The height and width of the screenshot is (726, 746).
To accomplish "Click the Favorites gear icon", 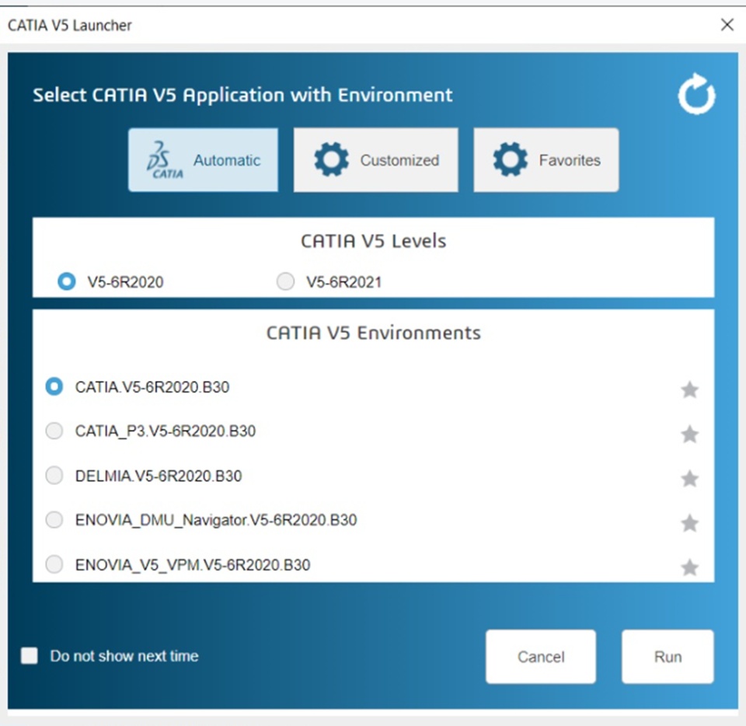I will (x=510, y=159).
